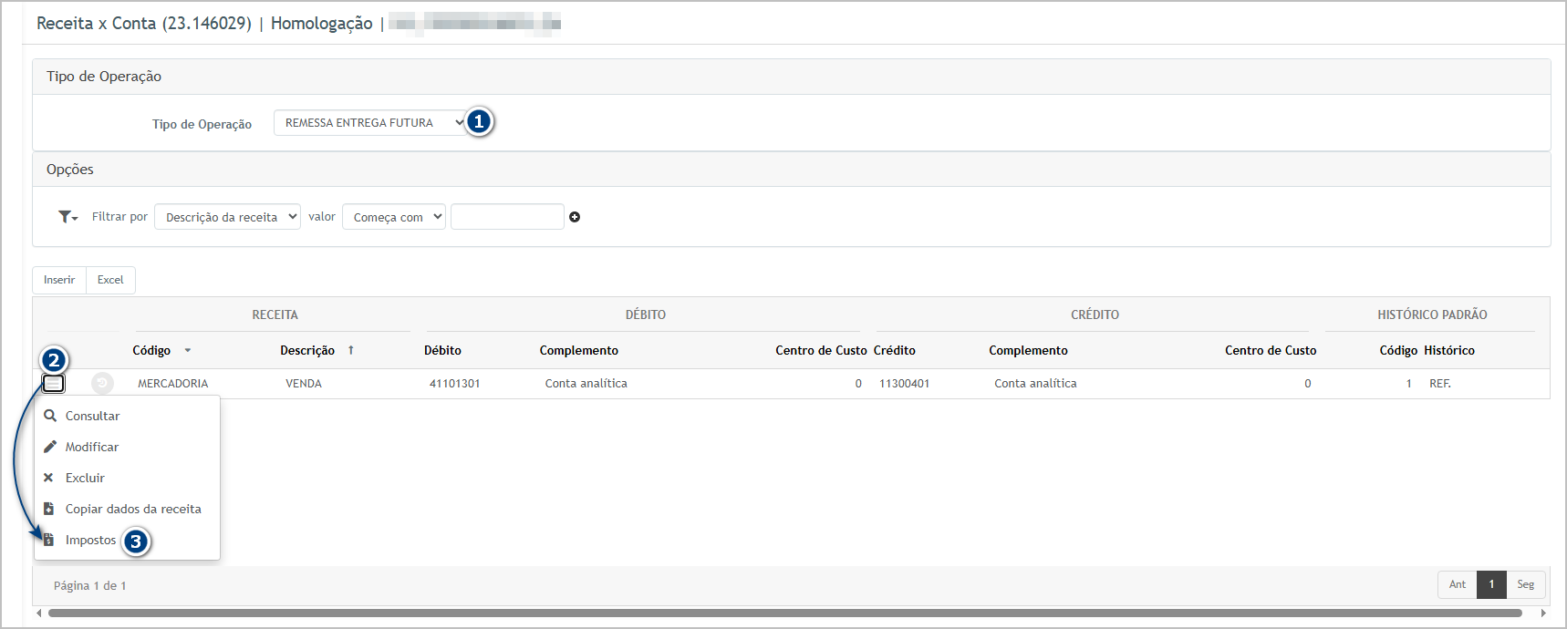Go to previous page with Ant

1458,584
